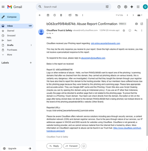The height and width of the screenshot is (151, 148).
Task: Delete this email with trash icon
Action: click(x=61, y=15)
